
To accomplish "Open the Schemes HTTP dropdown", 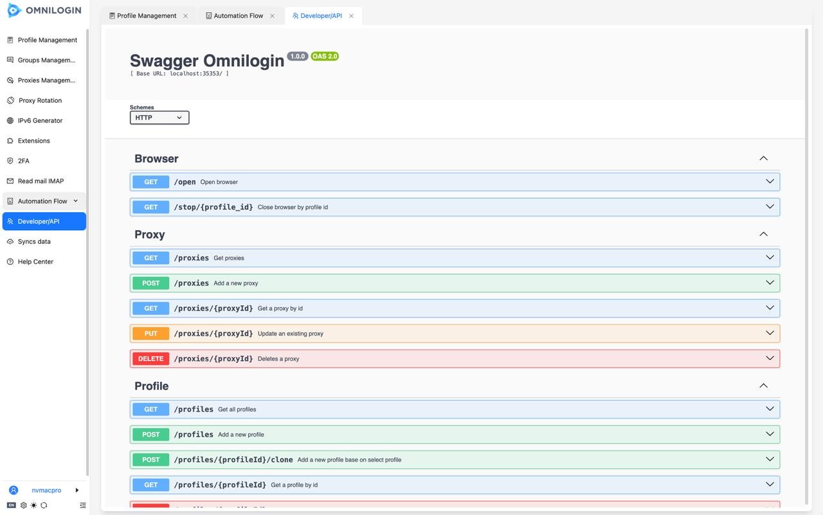I will [159, 118].
